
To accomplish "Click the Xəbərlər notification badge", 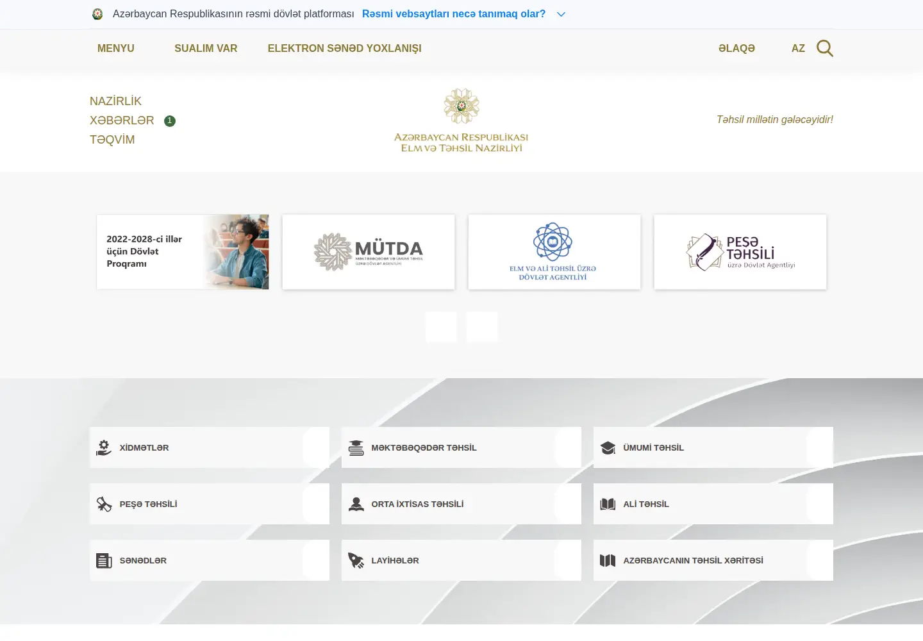I will tap(170, 121).
